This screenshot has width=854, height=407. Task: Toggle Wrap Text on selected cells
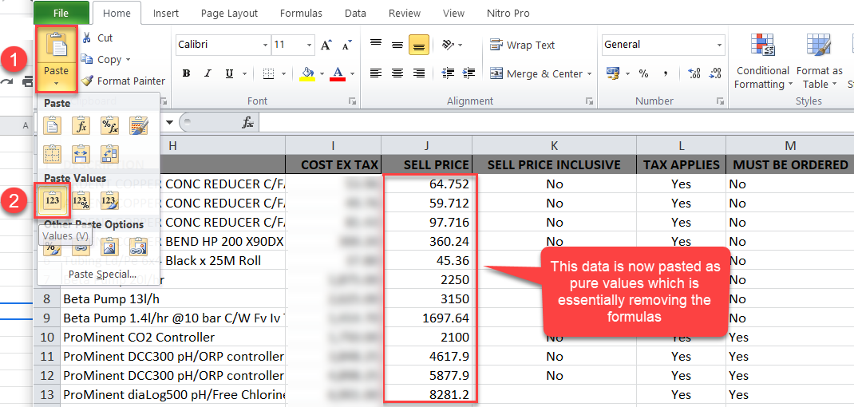523,45
